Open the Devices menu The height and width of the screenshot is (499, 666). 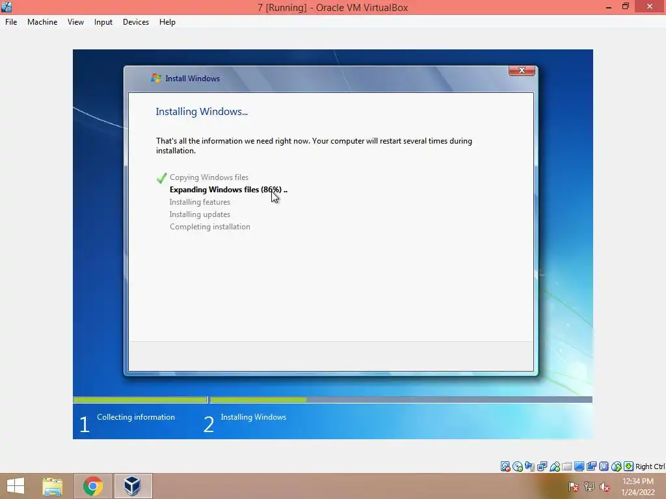(135, 22)
